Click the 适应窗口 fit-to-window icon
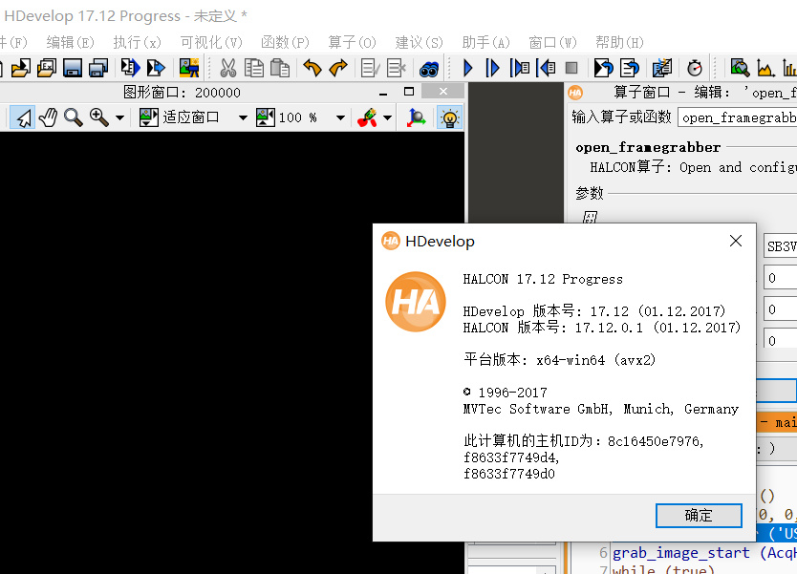This screenshot has height=574, width=797. (x=146, y=117)
